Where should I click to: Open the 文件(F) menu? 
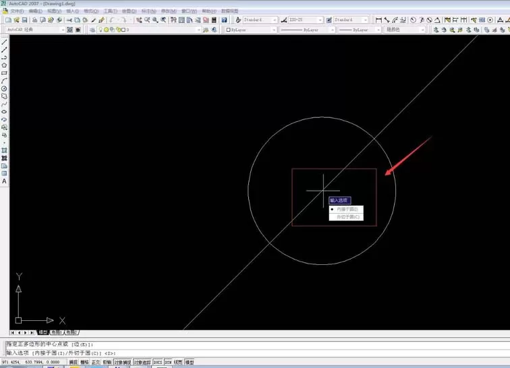(x=17, y=11)
